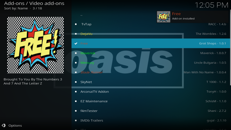Click the Free notification thumbnail icon
Screen dimensions: 231x130
tap(164, 17)
